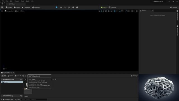Switch to Foliage mode icon
This screenshot has height=101, width=179.
click(65, 8)
